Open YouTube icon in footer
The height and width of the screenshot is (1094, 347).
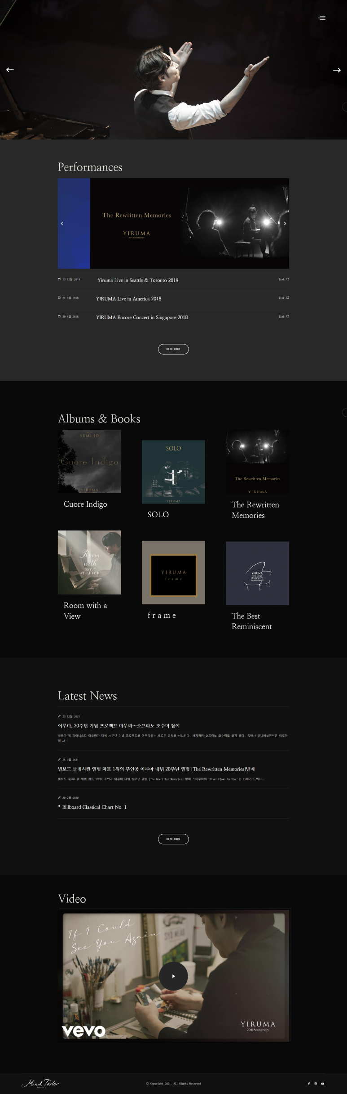click(x=322, y=1084)
